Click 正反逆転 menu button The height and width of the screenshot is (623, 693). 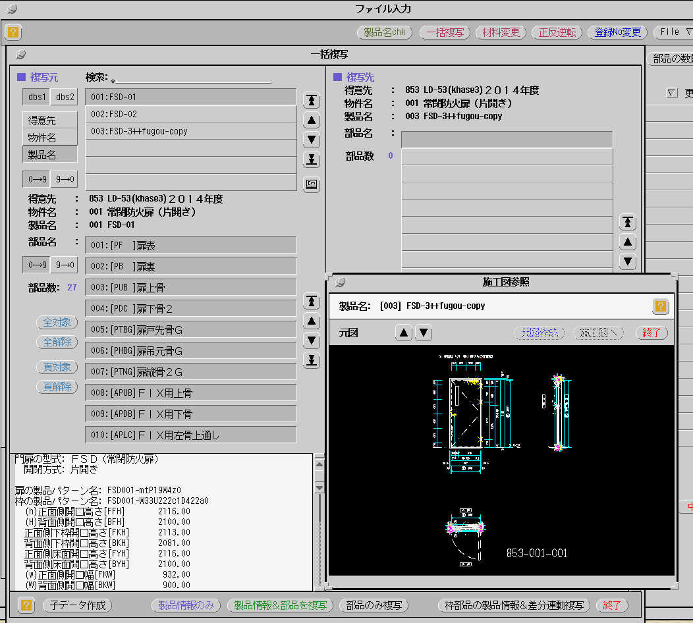pyautogui.click(x=557, y=32)
